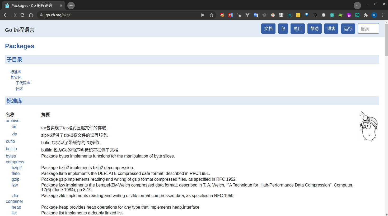388x216 pixels.
Task: Open the 文档 navigation menu item
Action: [268, 28]
